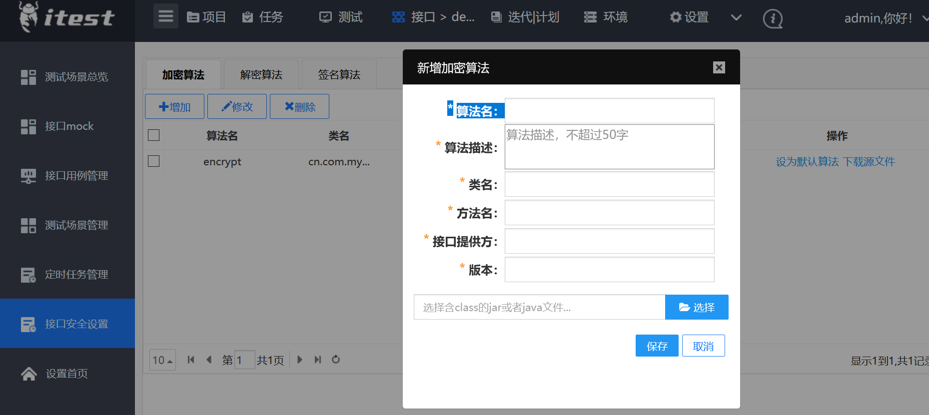Switch to the 加密算法 tab

tap(183, 75)
